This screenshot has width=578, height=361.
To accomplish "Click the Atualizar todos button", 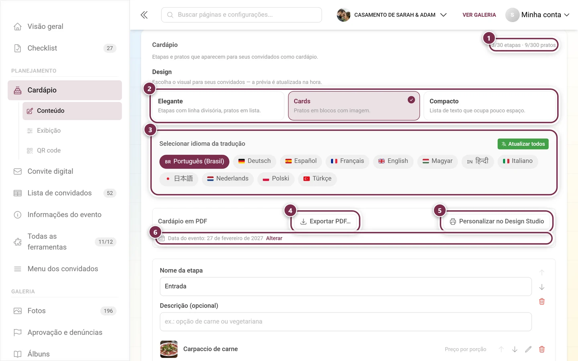I will click(x=523, y=144).
